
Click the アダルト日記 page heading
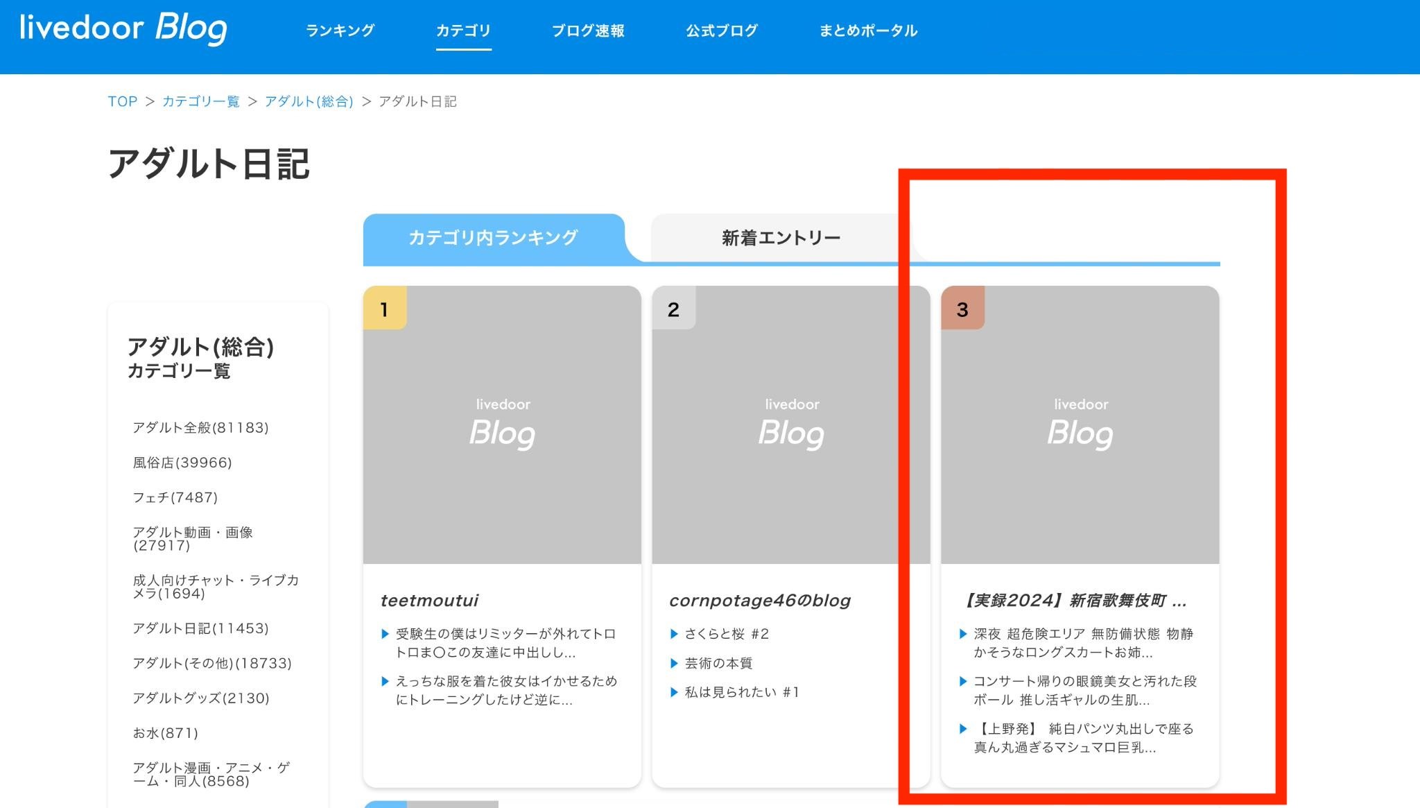pyautogui.click(x=209, y=164)
